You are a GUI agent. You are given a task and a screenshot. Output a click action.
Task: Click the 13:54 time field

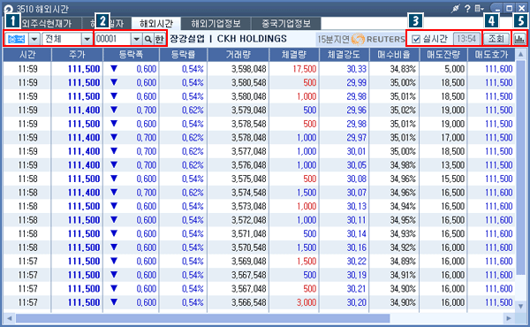click(466, 39)
